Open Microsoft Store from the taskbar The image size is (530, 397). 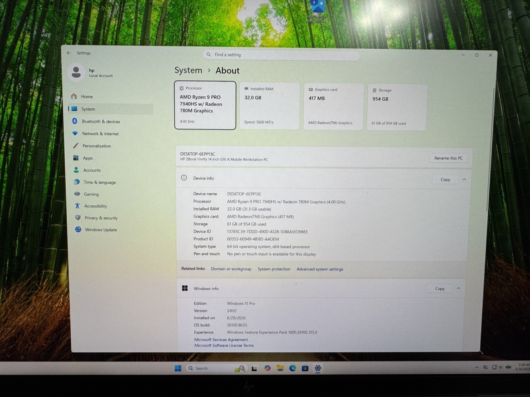(305, 368)
